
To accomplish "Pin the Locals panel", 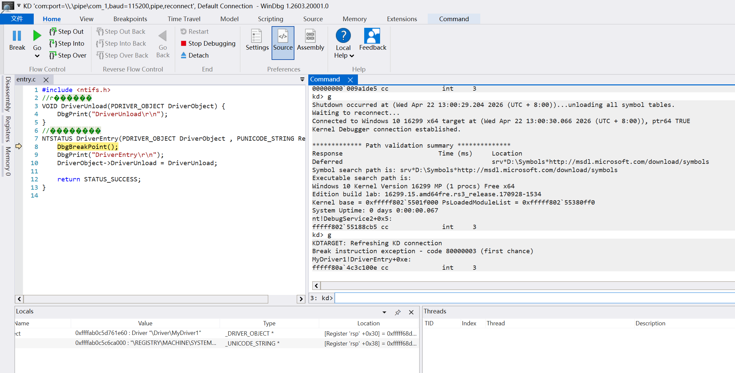I will (x=398, y=312).
